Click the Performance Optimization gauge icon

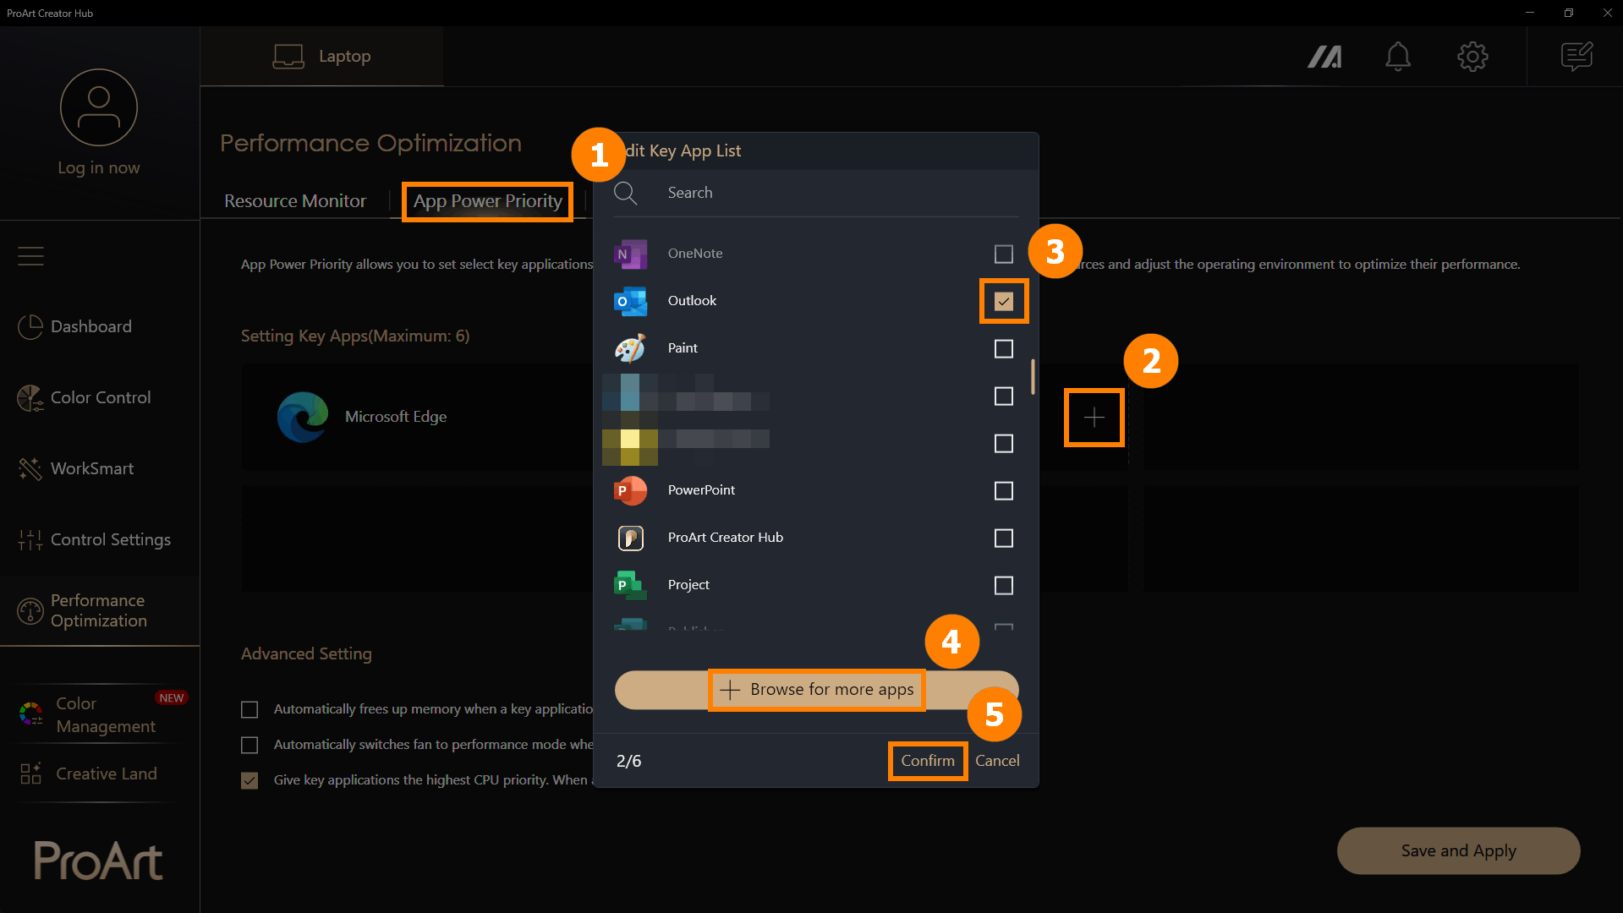pos(30,610)
